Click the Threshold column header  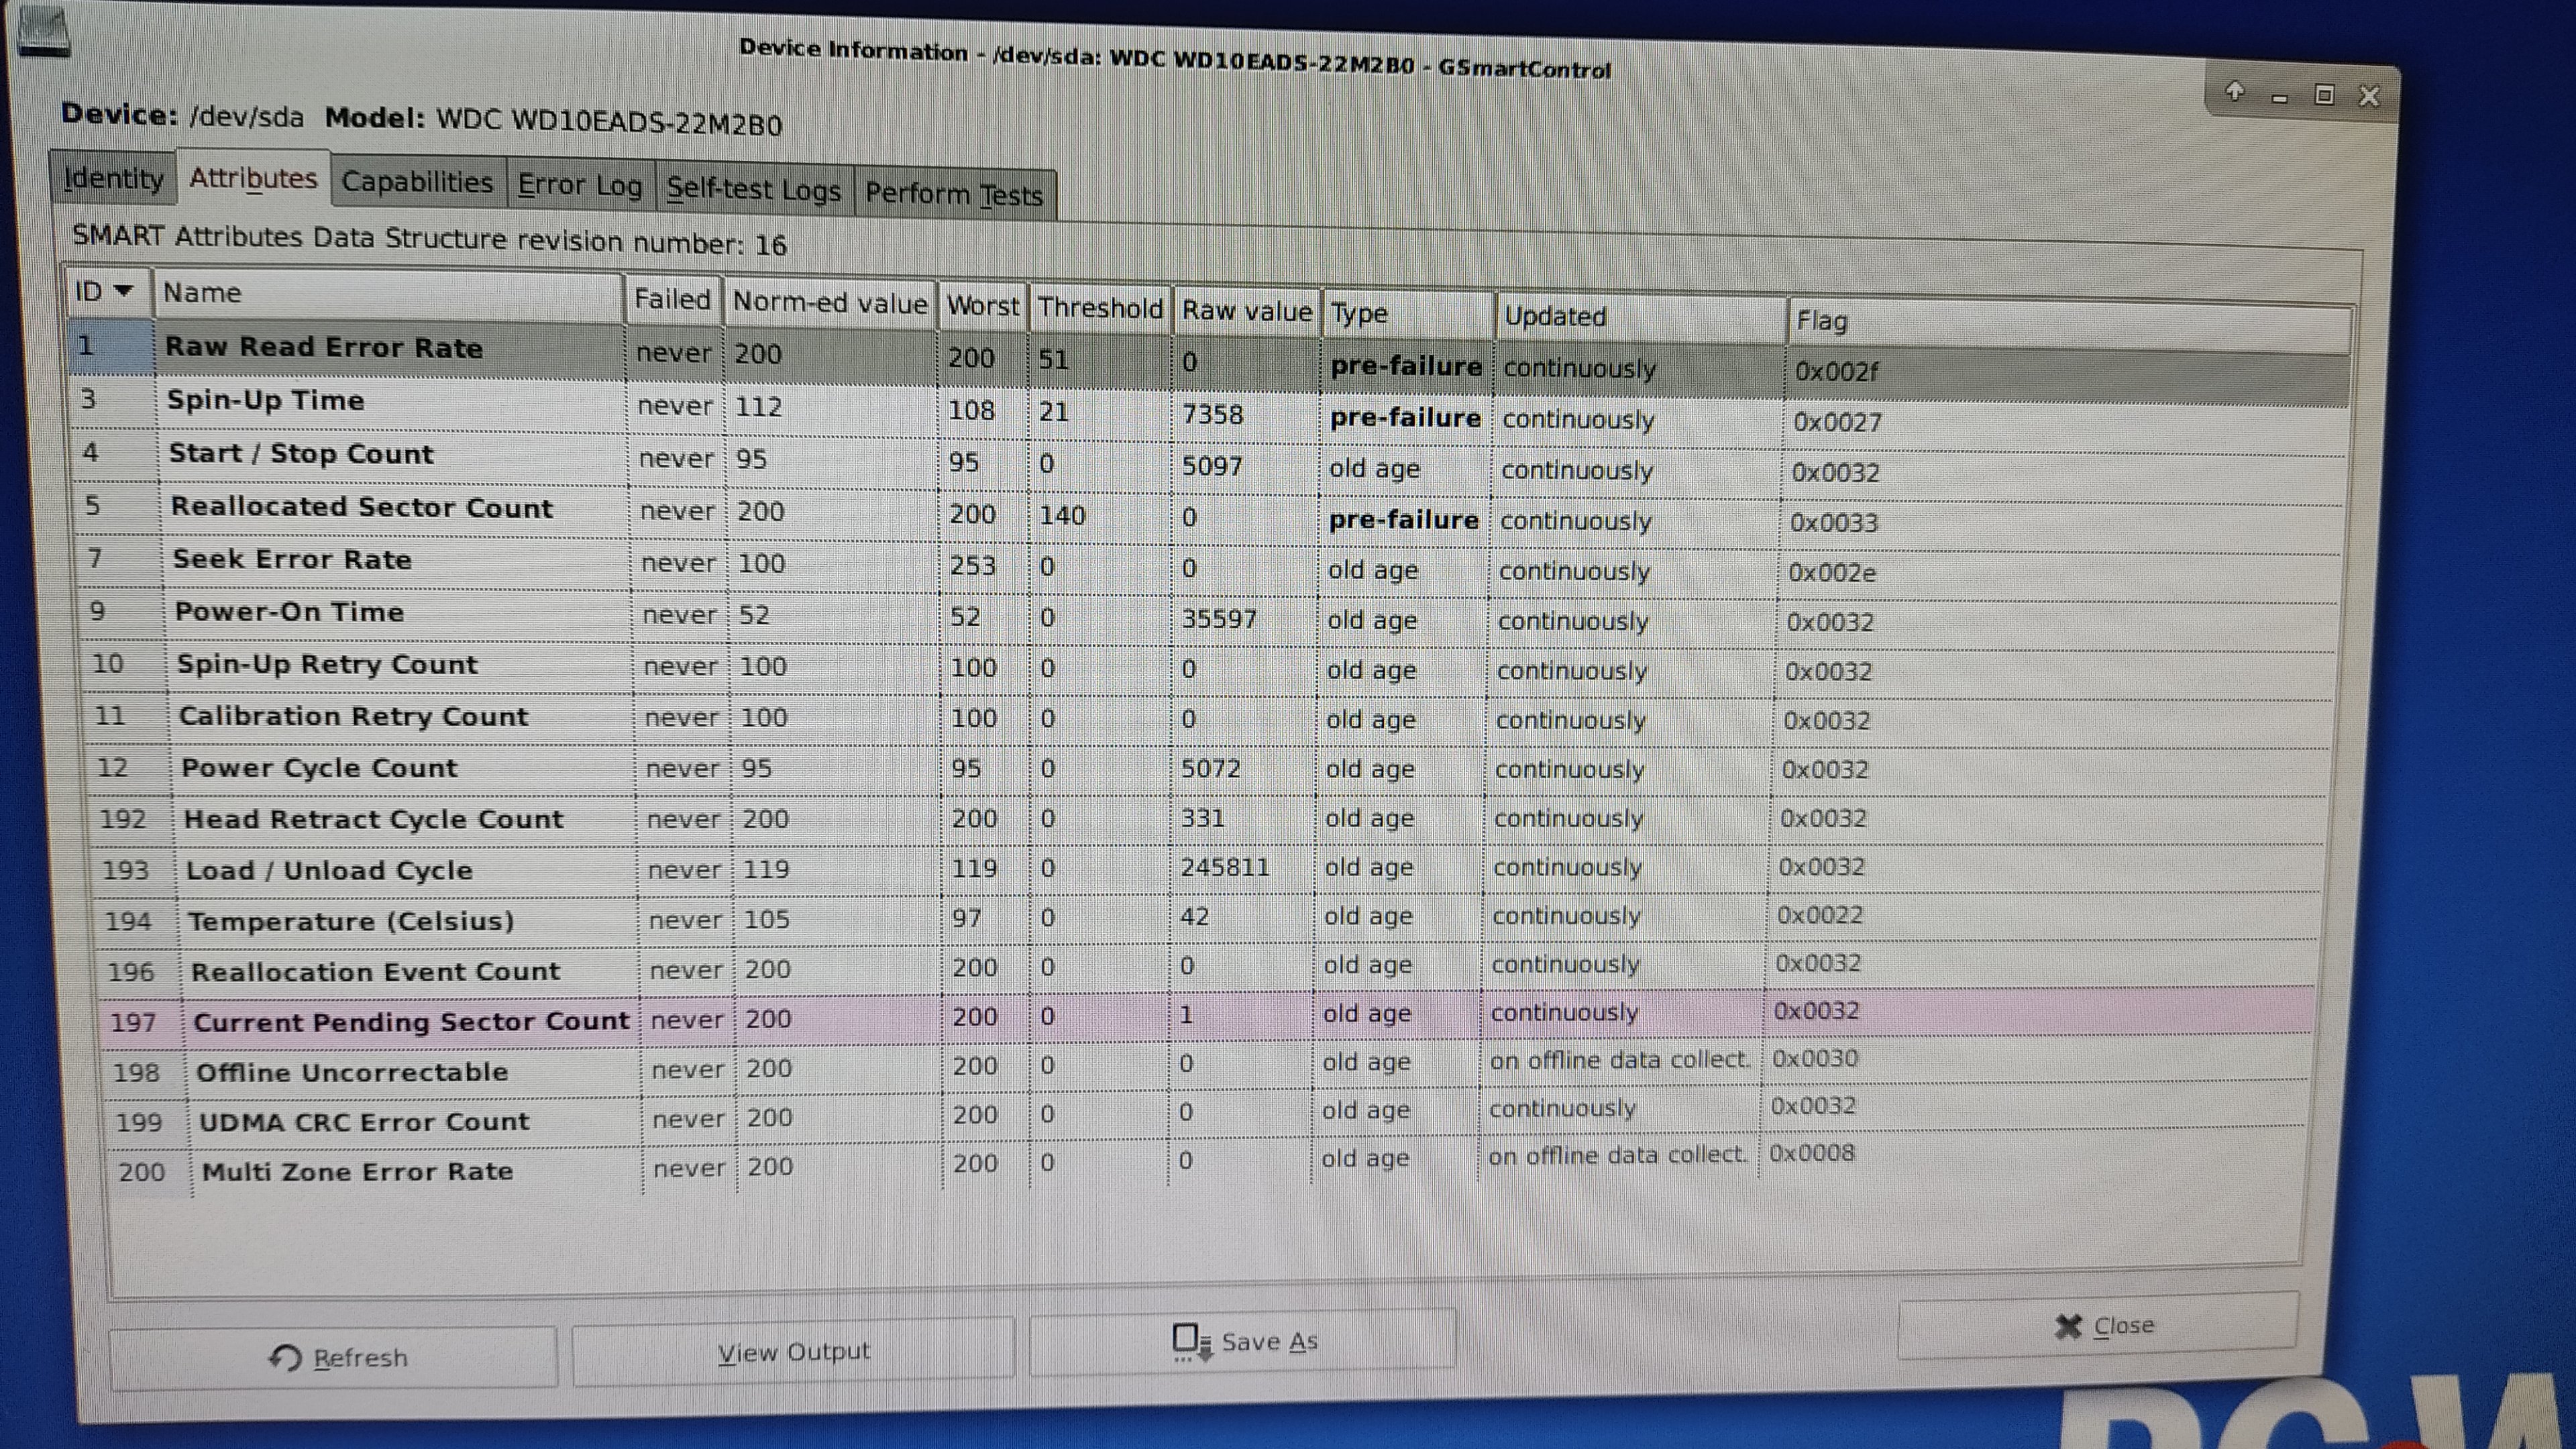pyautogui.click(x=1100, y=307)
